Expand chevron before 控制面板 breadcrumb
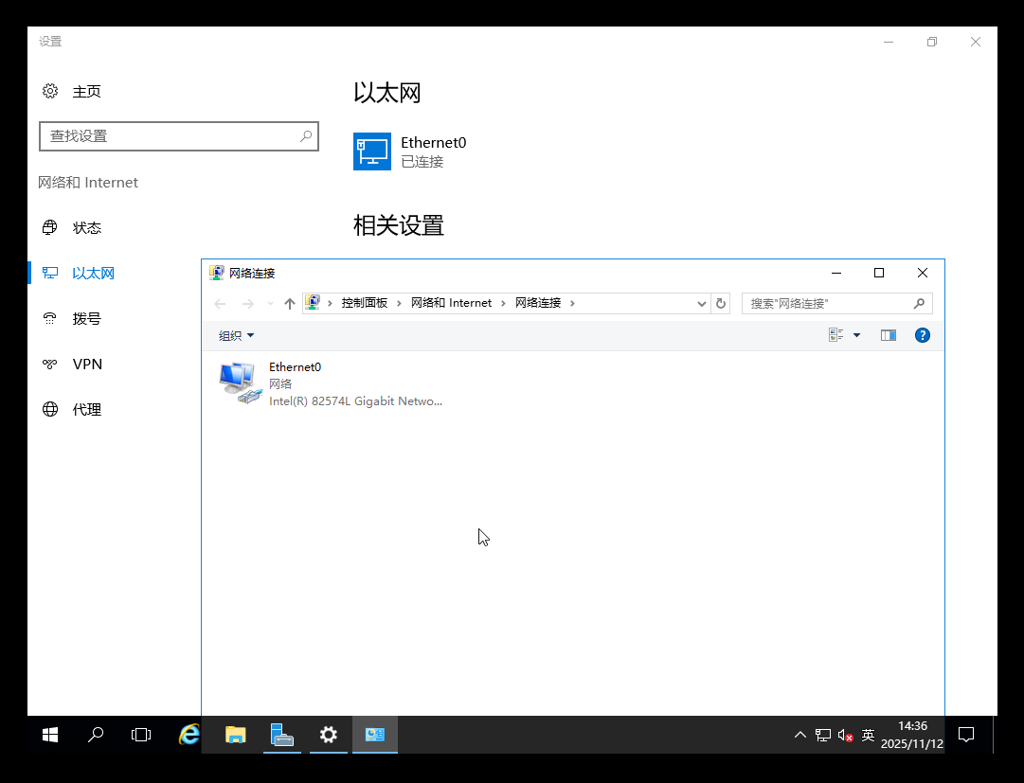Image resolution: width=1024 pixels, height=783 pixels. point(331,303)
